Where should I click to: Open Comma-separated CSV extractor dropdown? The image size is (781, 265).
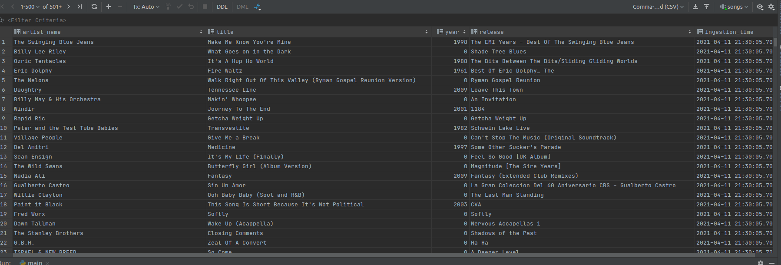658,7
